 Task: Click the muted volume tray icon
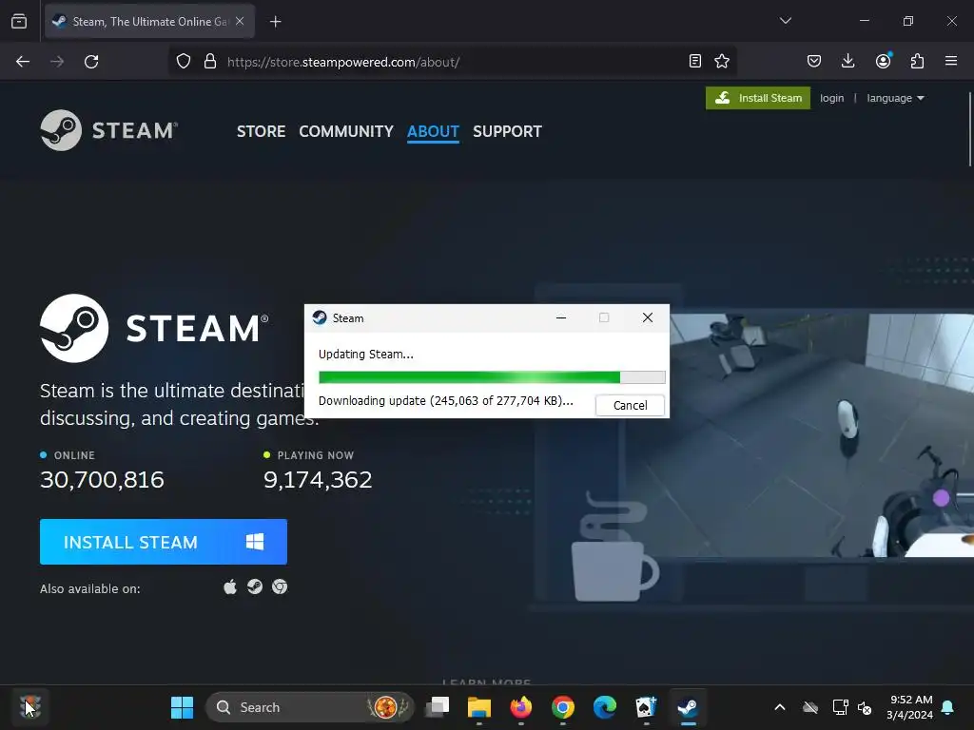pos(865,707)
